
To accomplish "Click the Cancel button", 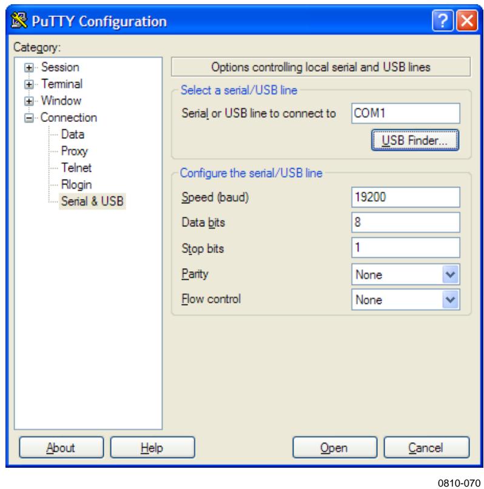I will pos(426,448).
